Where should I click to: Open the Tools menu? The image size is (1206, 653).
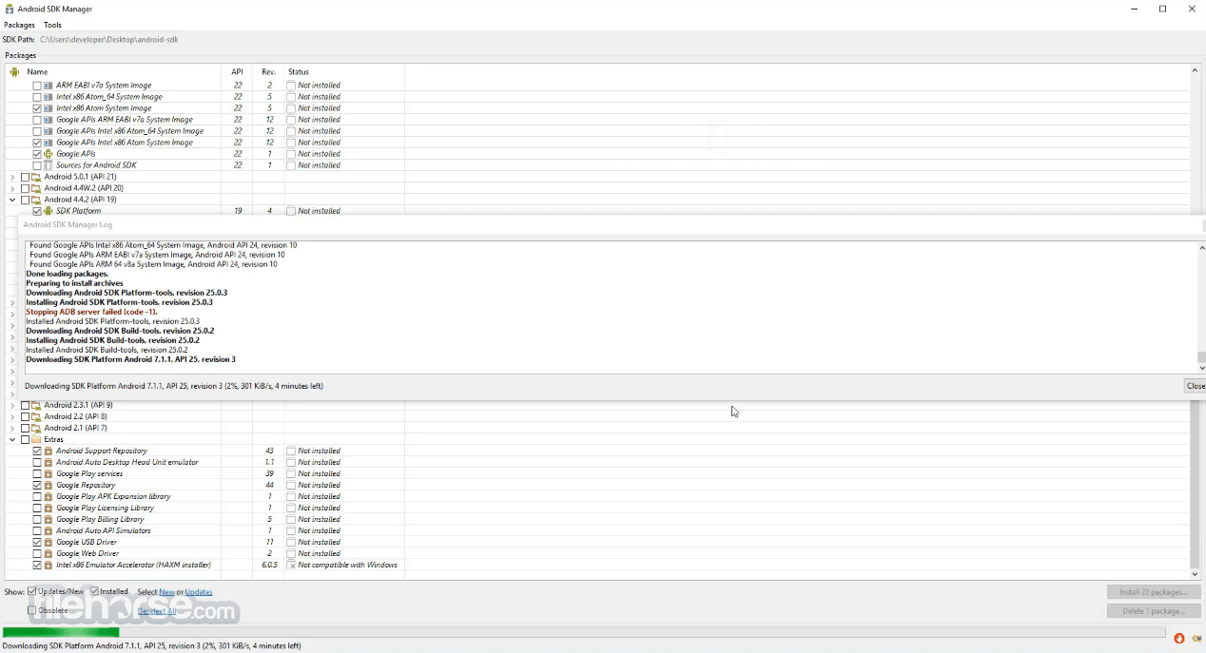click(x=52, y=25)
